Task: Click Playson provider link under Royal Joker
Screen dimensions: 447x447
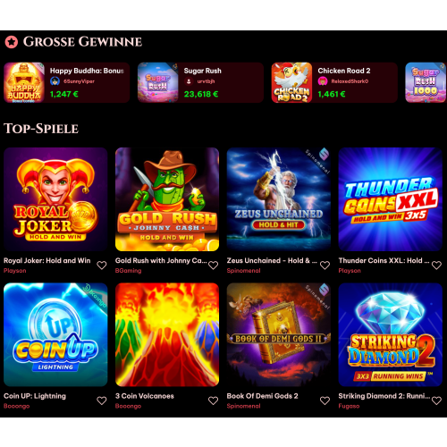Action: pos(15,271)
